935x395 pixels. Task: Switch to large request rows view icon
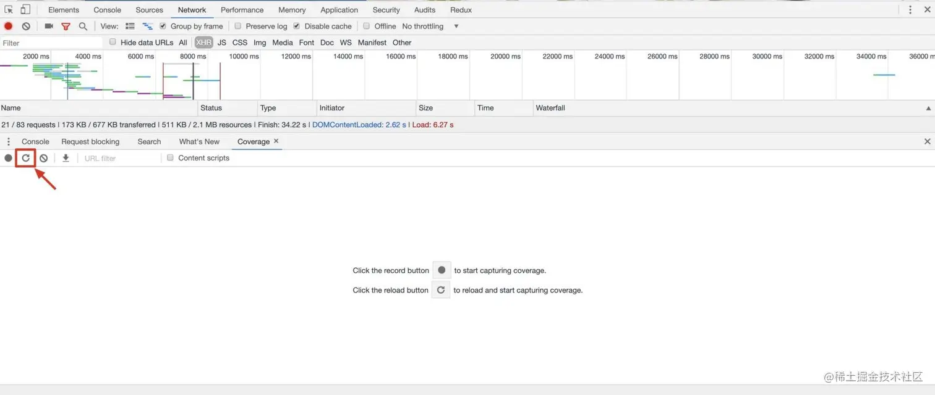point(130,26)
